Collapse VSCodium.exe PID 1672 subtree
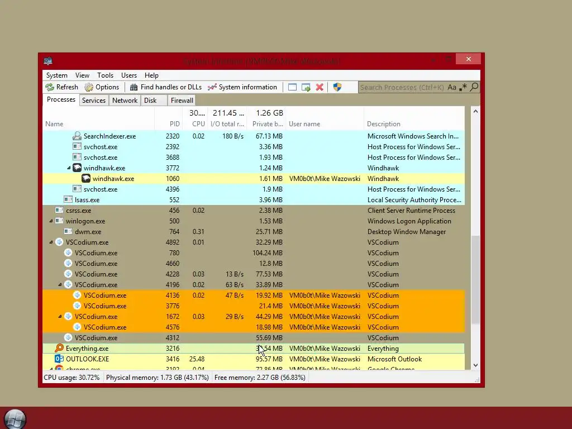Image resolution: width=572 pixels, height=429 pixels. coord(60,317)
